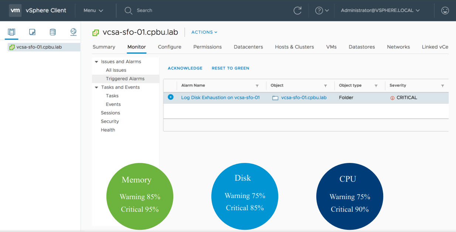Image resolution: width=456 pixels, height=232 pixels.
Task: Click the VMware vm logo icon
Action: coord(15,10)
